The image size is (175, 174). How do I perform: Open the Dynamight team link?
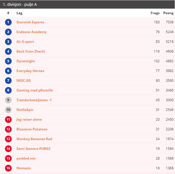[x=26, y=61]
